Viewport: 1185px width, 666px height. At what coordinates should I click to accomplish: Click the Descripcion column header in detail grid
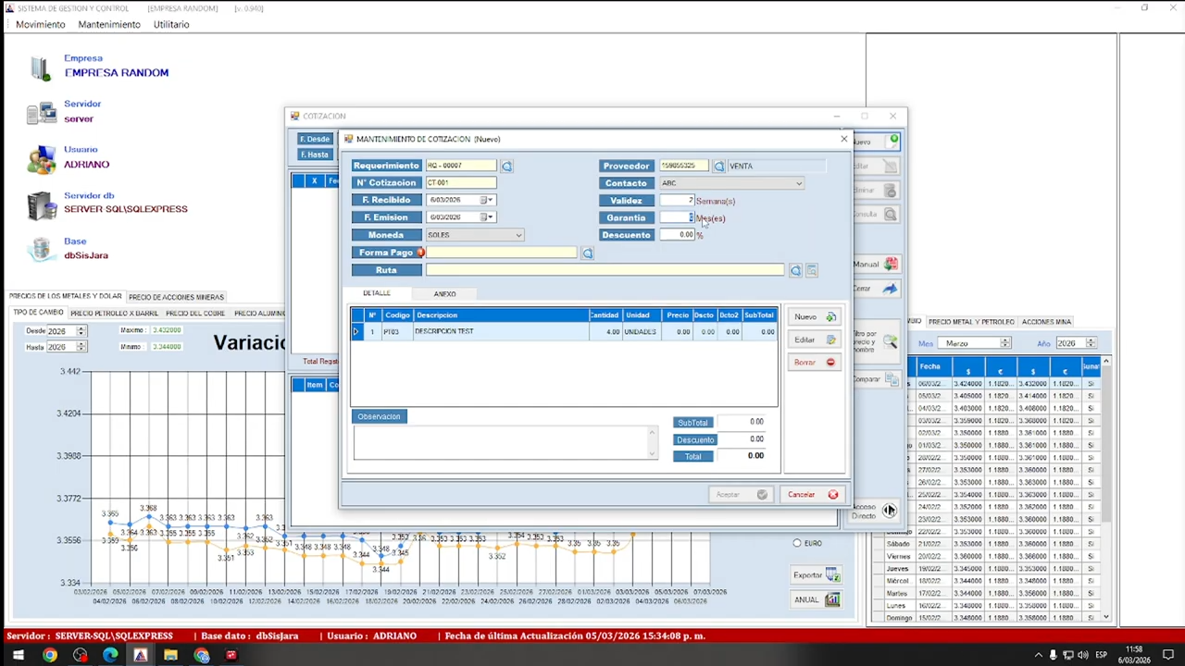coord(501,315)
